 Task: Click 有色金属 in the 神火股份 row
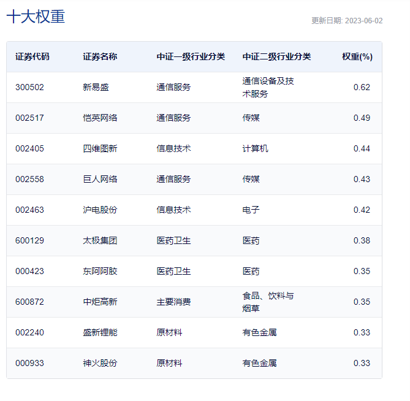[x=259, y=363]
